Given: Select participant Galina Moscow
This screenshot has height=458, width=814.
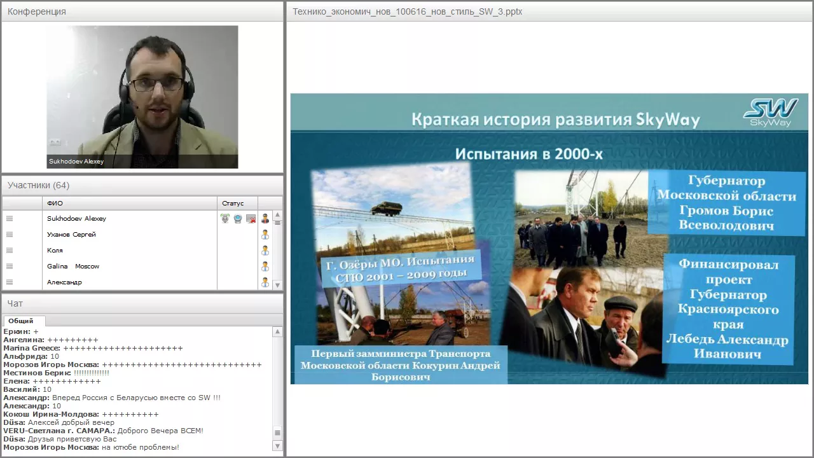Looking at the screenshot, I should [x=130, y=267].
